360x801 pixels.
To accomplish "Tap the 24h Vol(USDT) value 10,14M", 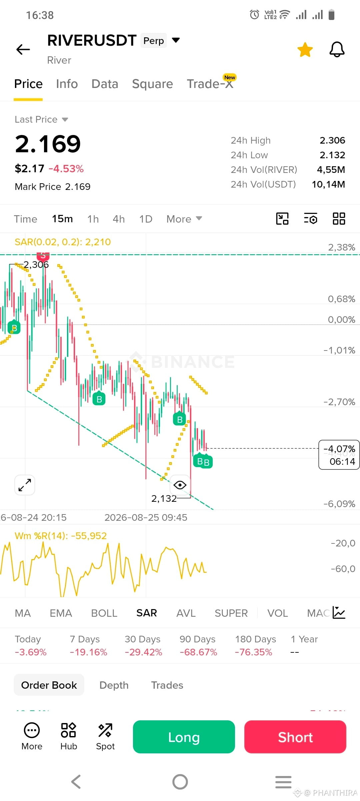I will (328, 184).
